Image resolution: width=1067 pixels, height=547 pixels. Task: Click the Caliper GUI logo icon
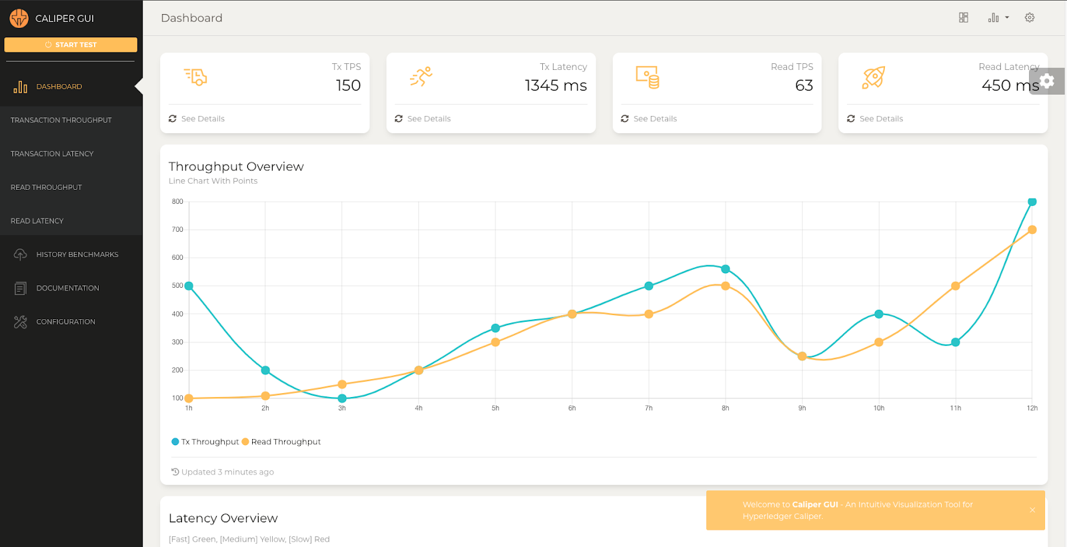coord(19,18)
